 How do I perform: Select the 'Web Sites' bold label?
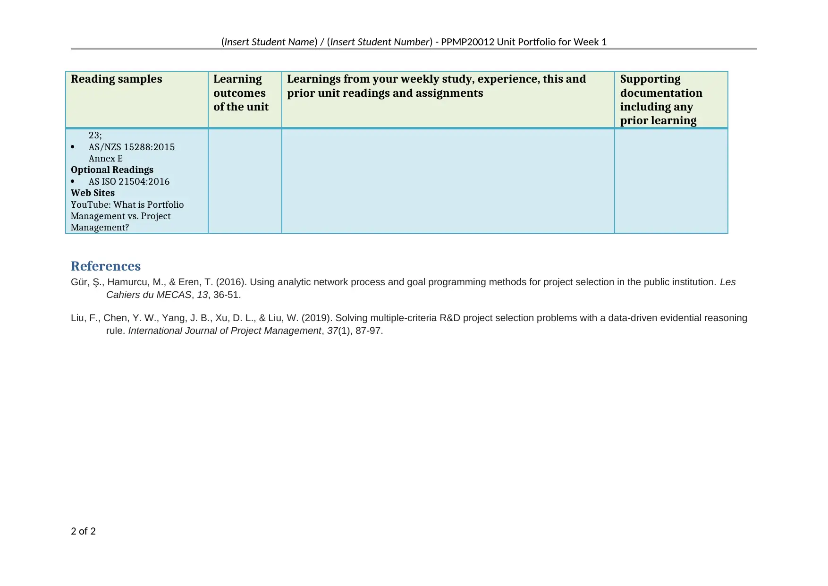click(x=93, y=193)
